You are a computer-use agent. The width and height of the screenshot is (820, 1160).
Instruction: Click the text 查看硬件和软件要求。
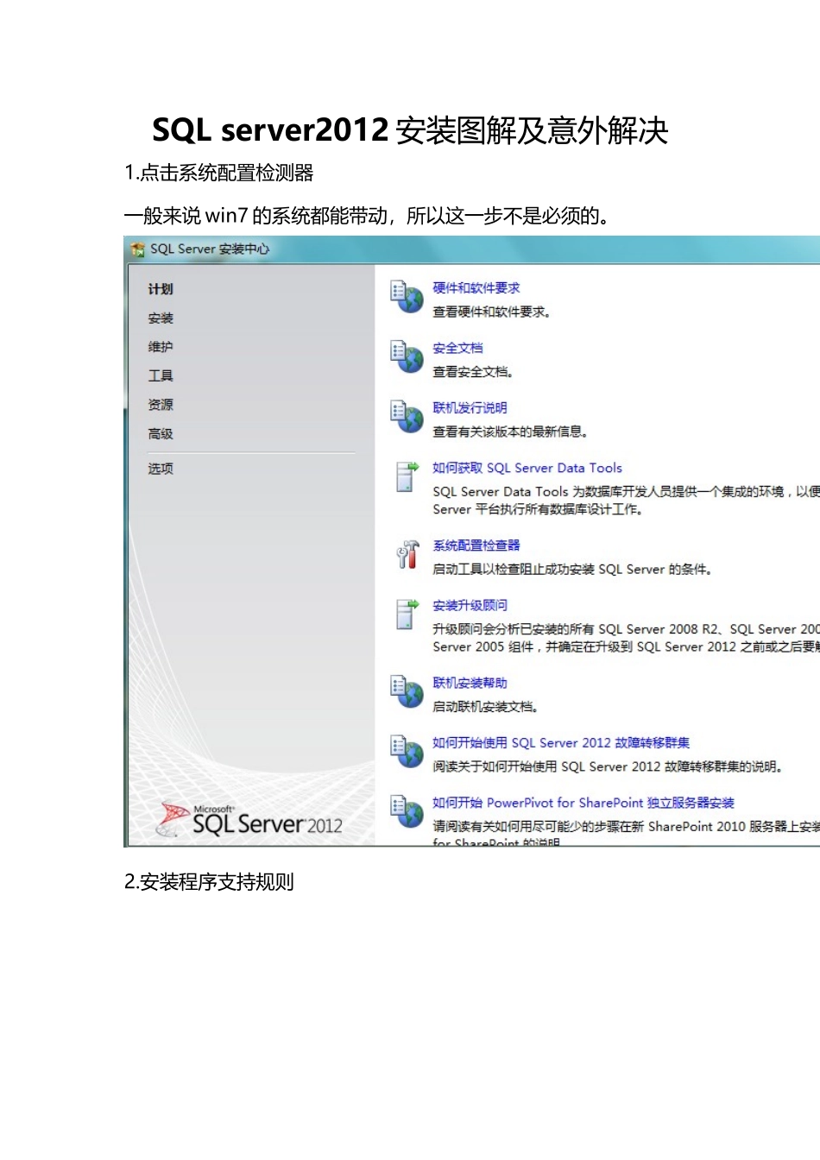(492, 312)
